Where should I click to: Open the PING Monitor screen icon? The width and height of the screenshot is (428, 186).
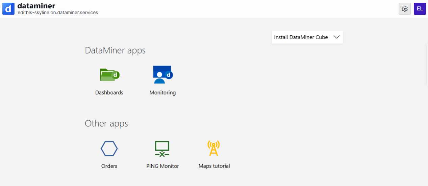tap(162, 149)
